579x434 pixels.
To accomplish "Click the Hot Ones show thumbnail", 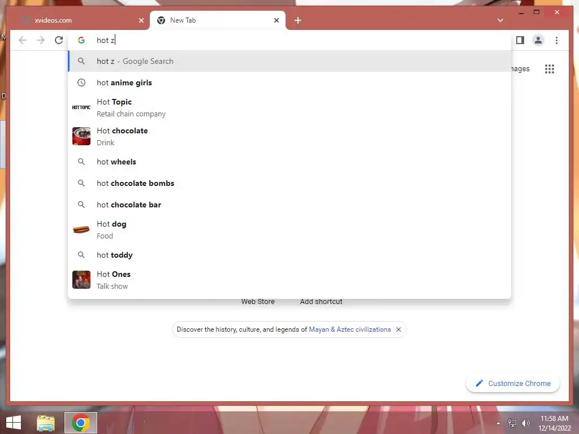I will tap(81, 280).
